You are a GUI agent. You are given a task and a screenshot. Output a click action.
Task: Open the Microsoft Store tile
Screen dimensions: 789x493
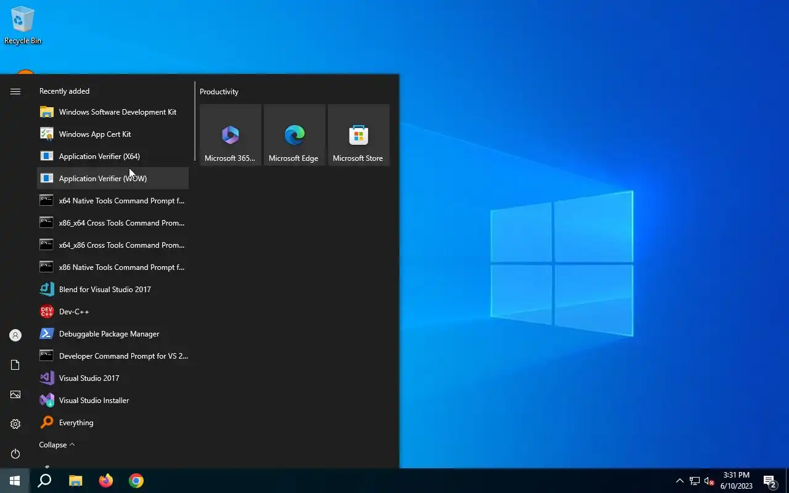pos(359,135)
